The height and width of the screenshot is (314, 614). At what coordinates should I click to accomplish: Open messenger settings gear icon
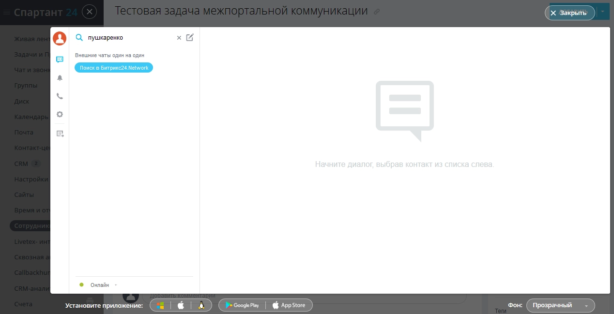[60, 115]
